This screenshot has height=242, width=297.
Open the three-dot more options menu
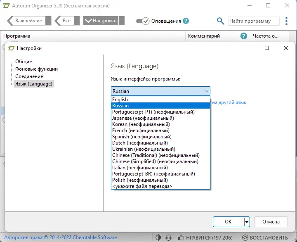(x=286, y=21)
